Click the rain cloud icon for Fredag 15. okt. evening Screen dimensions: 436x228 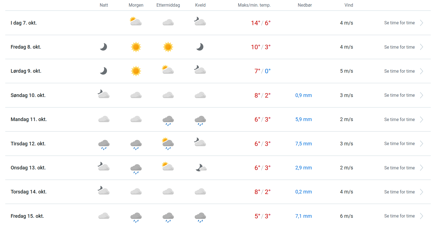point(200,217)
